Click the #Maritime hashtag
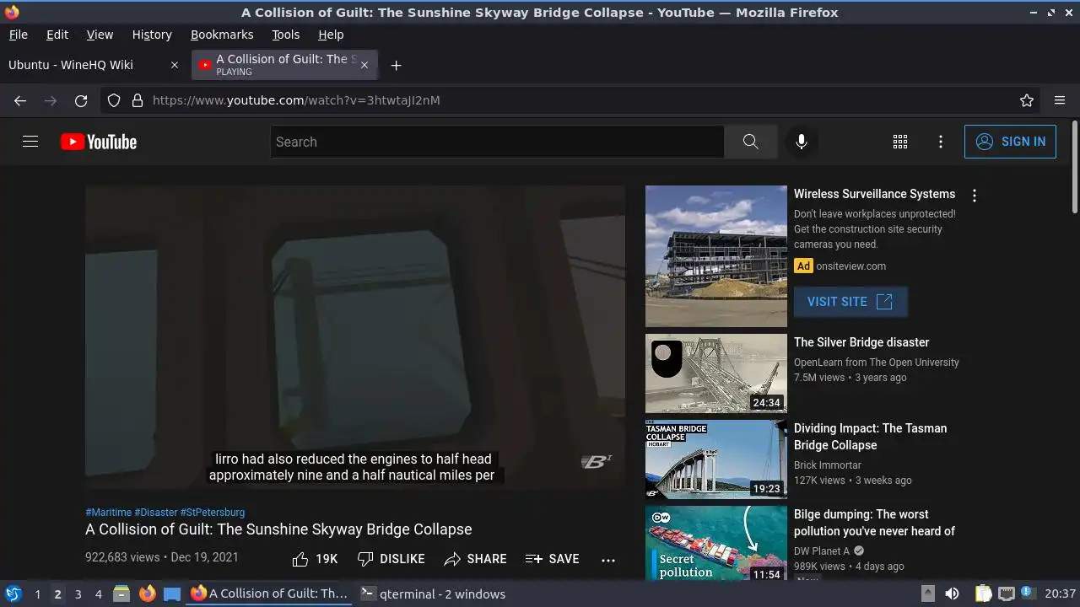The width and height of the screenshot is (1080, 607). point(109,513)
